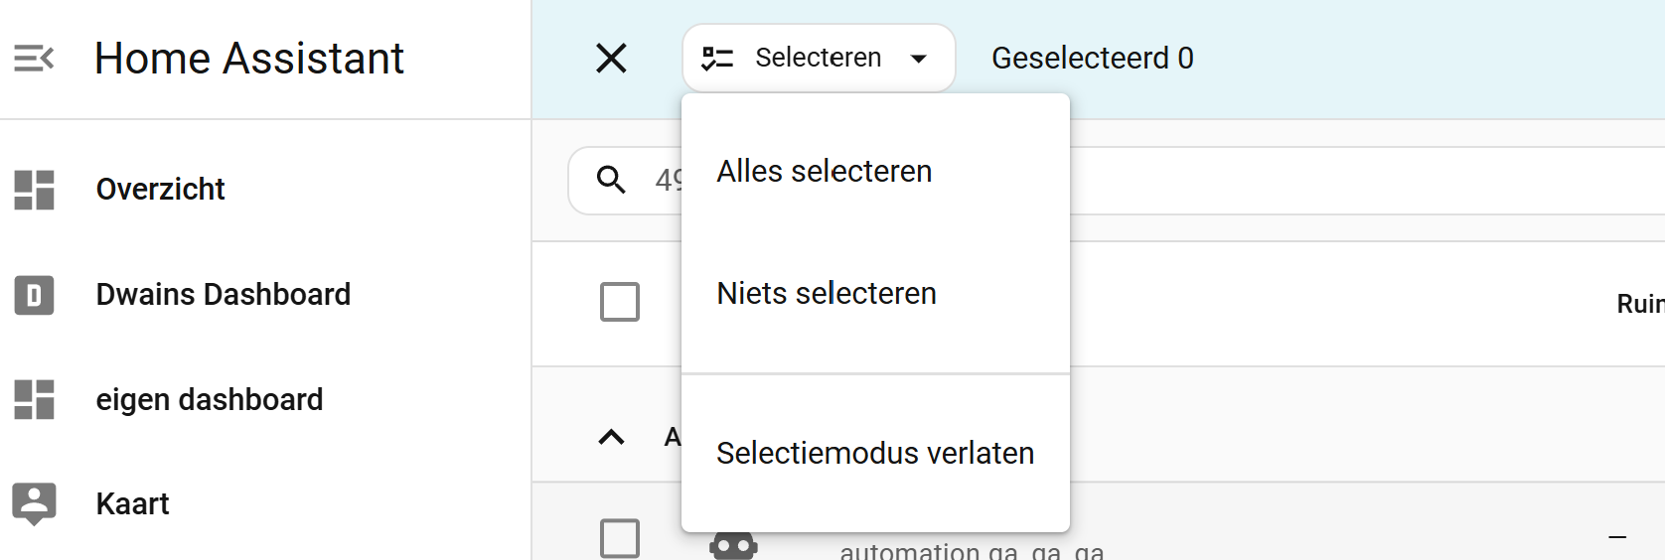The image size is (1665, 560).
Task: Open Kaart in the sidebar
Action: click(x=133, y=504)
